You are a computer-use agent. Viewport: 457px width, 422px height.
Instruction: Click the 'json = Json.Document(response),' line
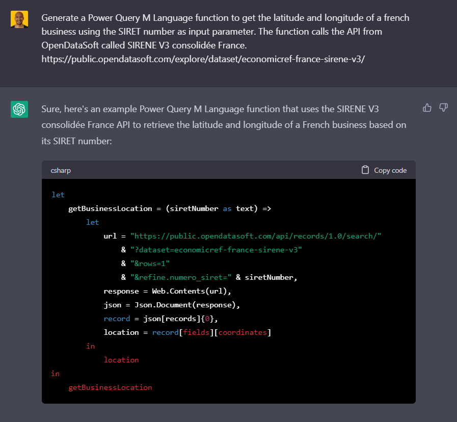pyautogui.click(x=172, y=305)
